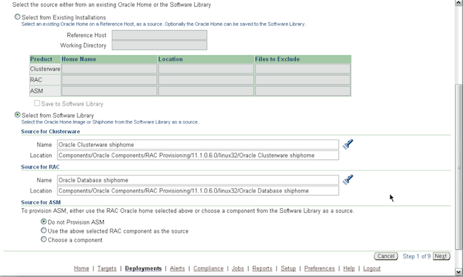Click Clusterware row Home Name field

[x=109, y=69]
